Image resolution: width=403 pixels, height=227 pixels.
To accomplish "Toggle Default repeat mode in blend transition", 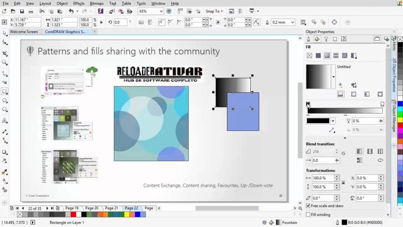I will 360,151.
